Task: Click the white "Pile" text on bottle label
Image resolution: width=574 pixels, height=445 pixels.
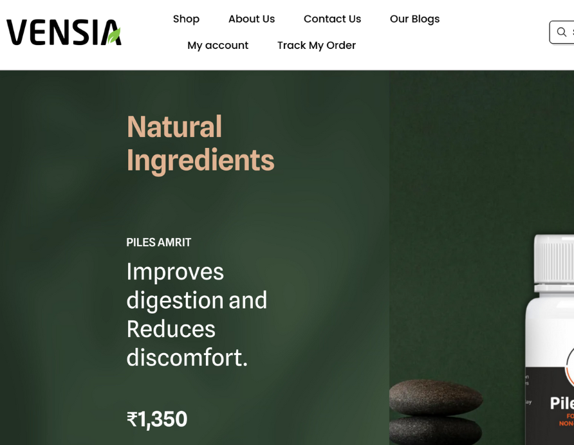Action: pyautogui.click(x=562, y=404)
